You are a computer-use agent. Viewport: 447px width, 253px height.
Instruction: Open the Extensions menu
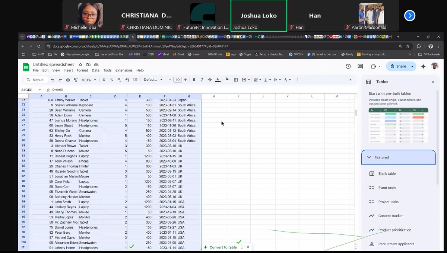click(x=124, y=70)
